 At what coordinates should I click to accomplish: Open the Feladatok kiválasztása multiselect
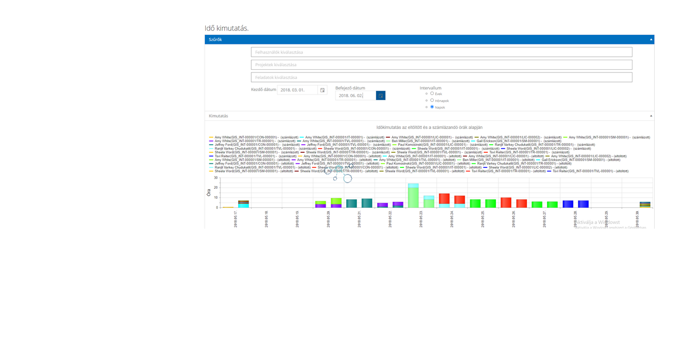441,77
